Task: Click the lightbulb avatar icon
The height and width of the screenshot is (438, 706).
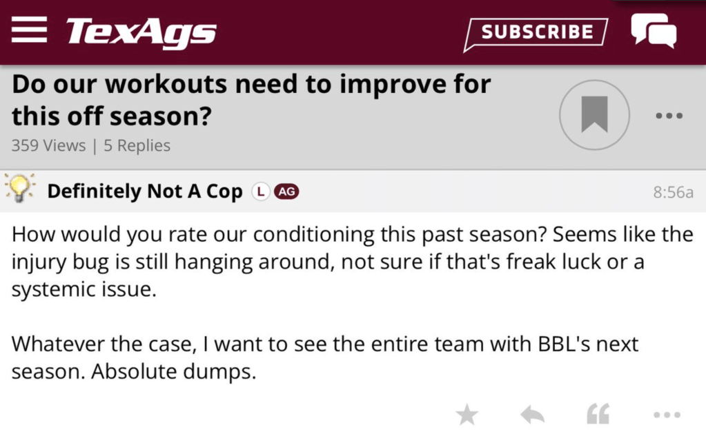Action: pos(19,189)
